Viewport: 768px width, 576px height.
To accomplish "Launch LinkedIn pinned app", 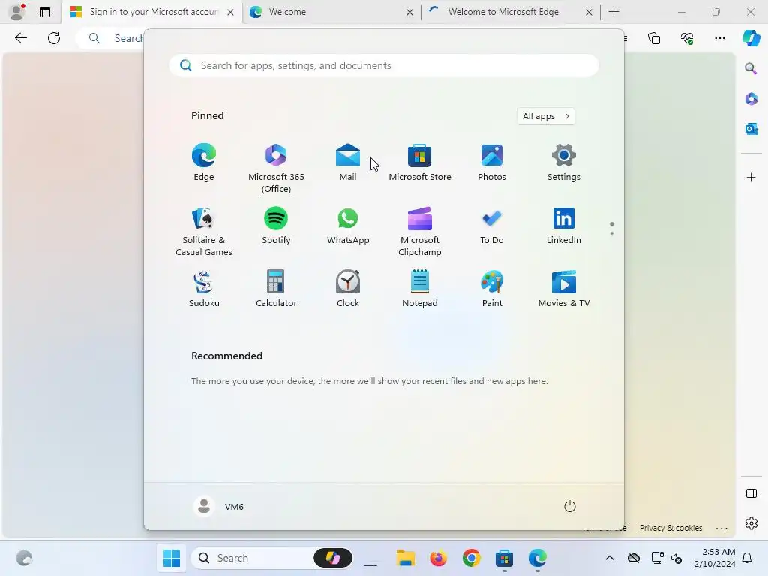I will pyautogui.click(x=564, y=226).
